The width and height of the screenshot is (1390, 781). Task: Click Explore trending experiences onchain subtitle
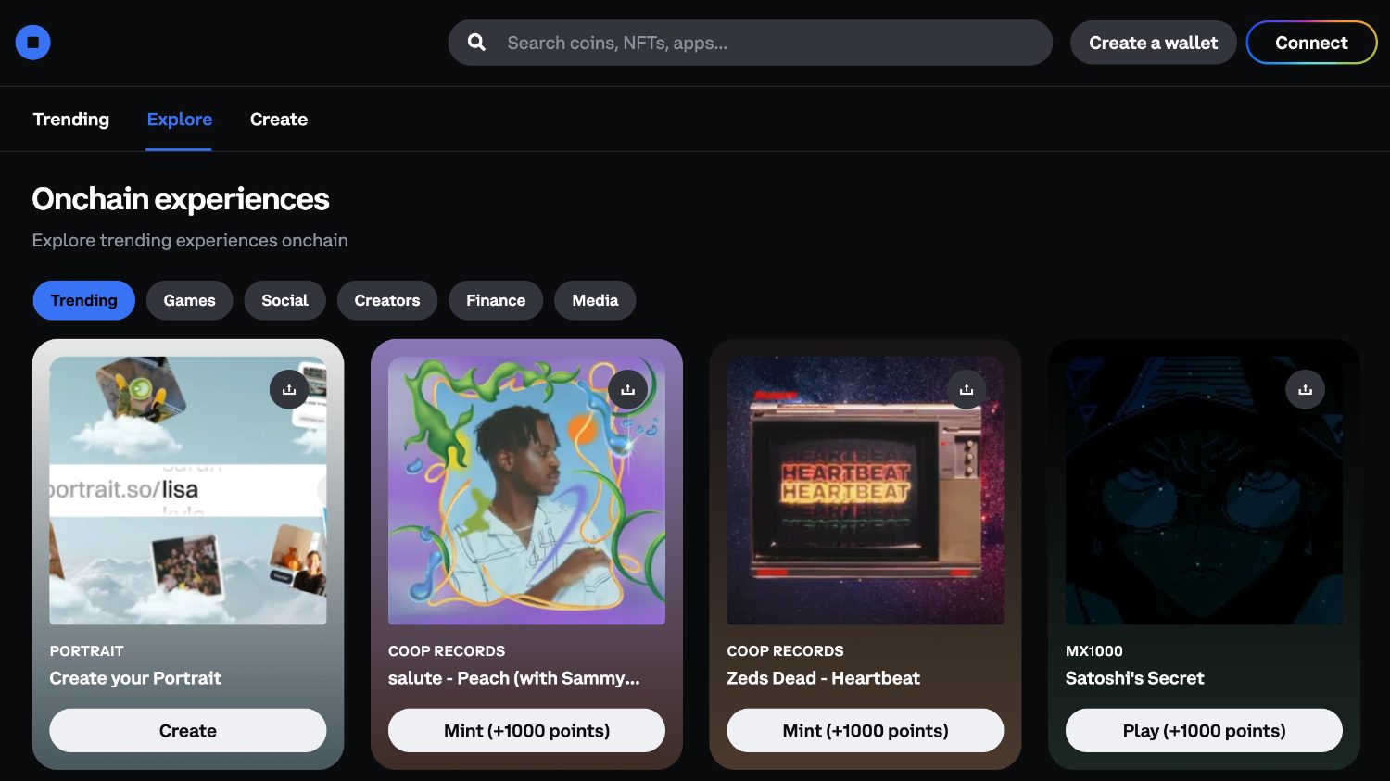[x=190, y=240]
